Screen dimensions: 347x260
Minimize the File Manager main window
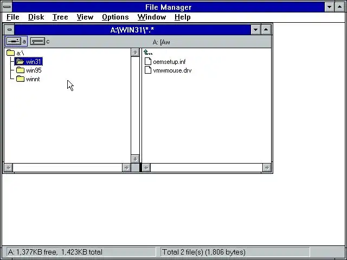tap(329, 7)
